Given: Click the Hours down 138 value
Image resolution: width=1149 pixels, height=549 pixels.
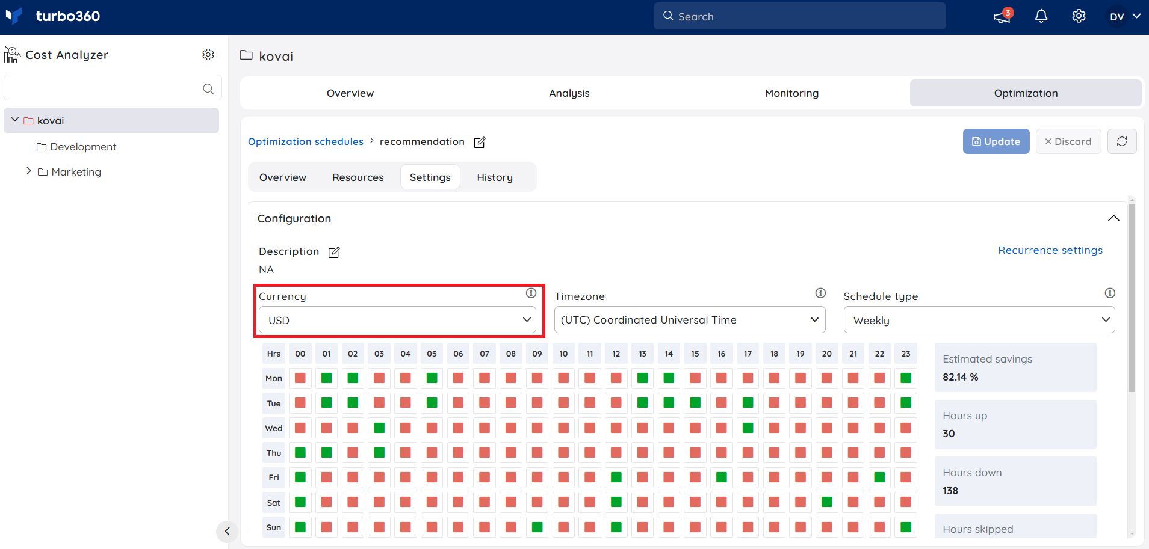Looking at the screenshot, I should tap(950, 491).
